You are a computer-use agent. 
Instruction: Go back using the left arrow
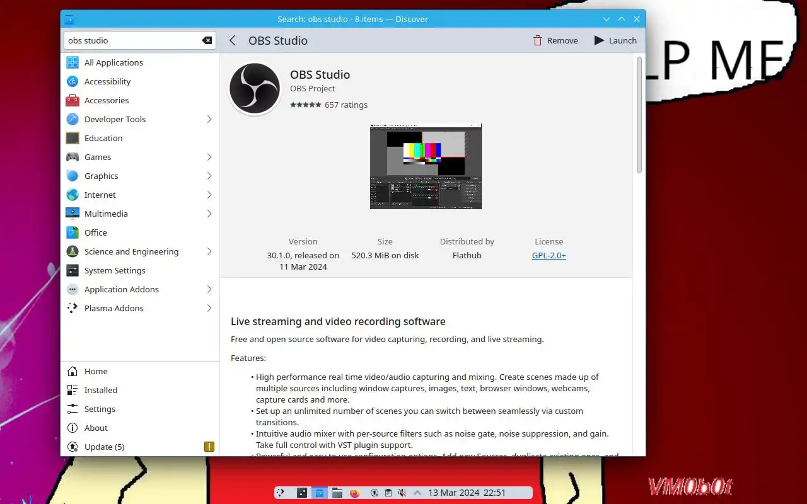[233, 40]
